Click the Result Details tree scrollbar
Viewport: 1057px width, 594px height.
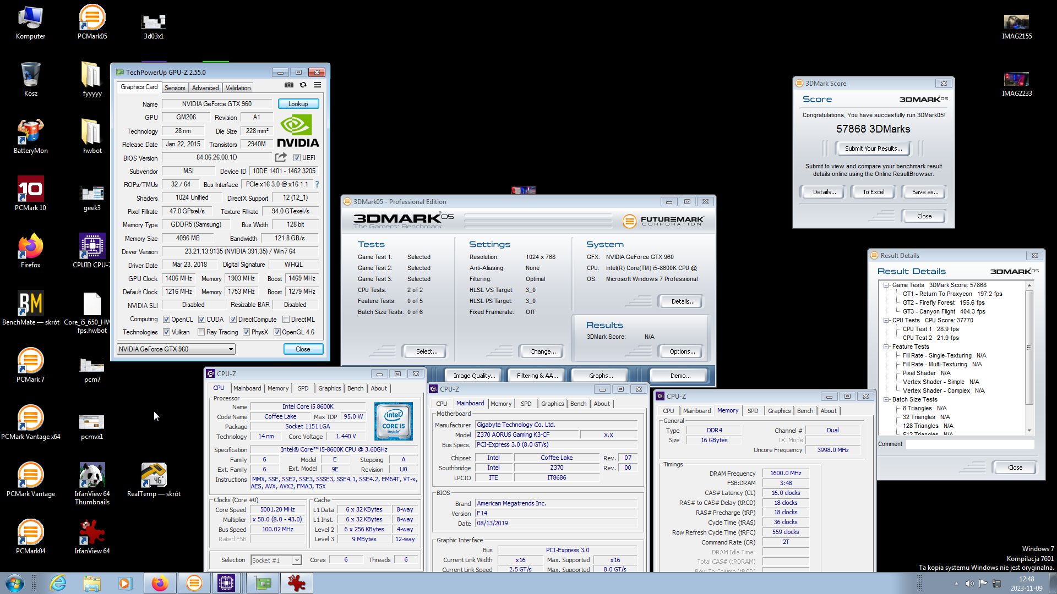click(x=1029, y=348)
